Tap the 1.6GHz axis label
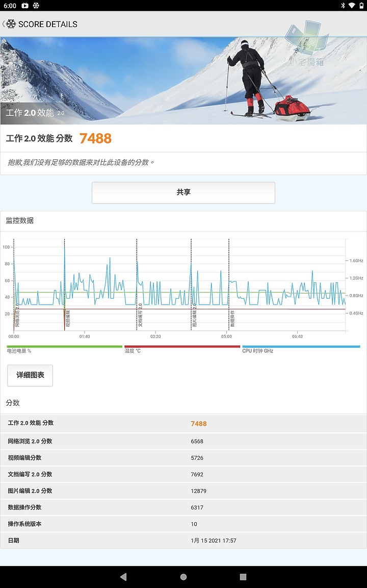This screenshot has height=588, width=367. 356,261
